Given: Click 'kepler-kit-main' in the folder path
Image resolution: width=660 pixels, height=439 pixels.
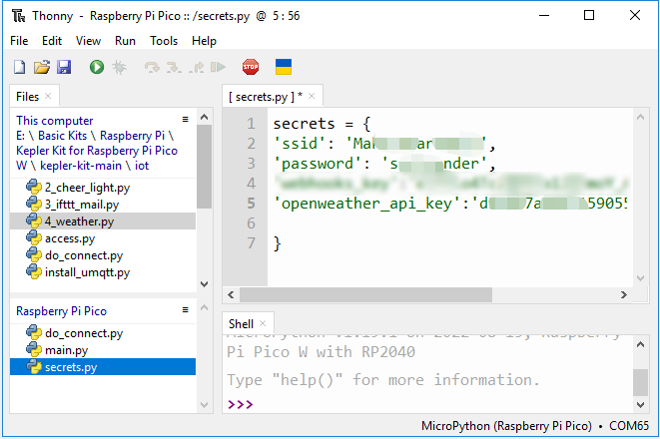Looking at the screenshot, I should pyautogui.click(x=81, y=166).
